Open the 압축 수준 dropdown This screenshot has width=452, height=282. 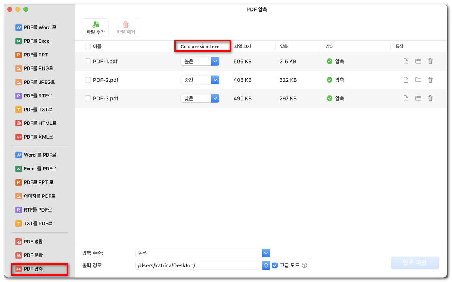tap(203, 253)
